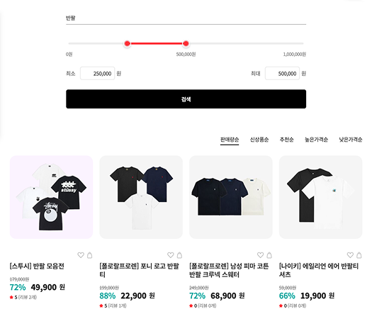This screenshot has height=326, width=372.
Task: Click the black 검색 button
Action: [x=186, y=99]
